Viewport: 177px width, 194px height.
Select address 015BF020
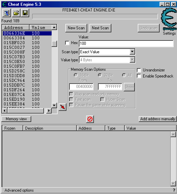[27, 43]
